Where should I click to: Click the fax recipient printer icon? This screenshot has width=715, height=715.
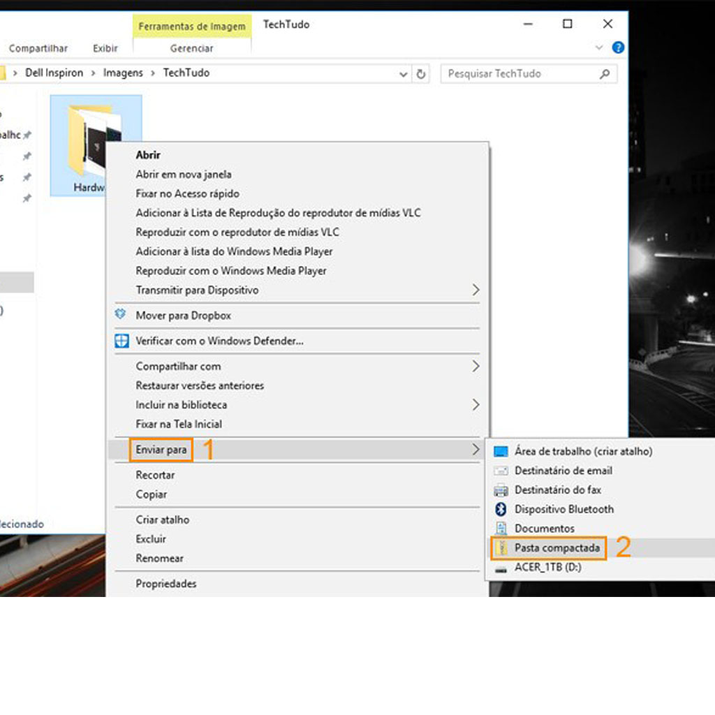click(500, 489)
